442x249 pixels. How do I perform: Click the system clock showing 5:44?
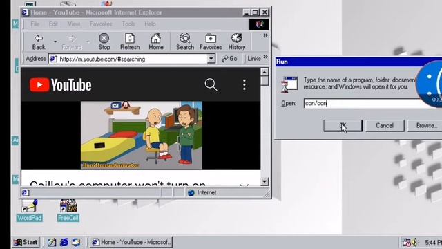pyautogui.click(x=433, y=243)
